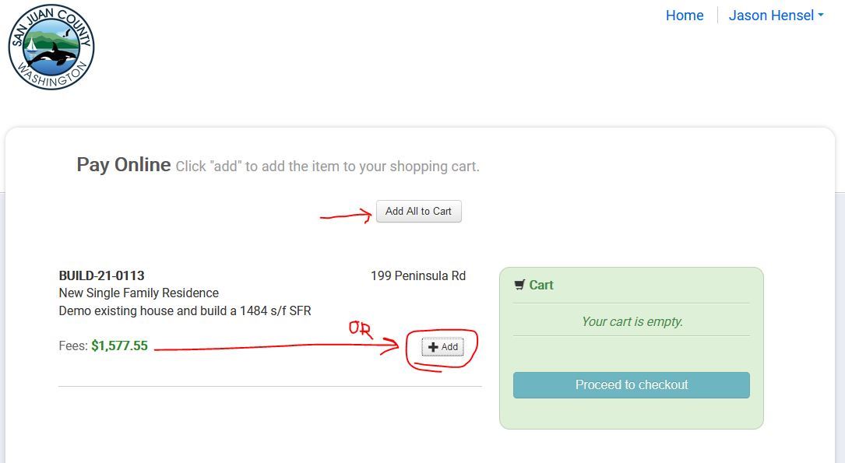The image size is (845, 463).
Task: Add permit BUILD-21-0113 using the Add button
Action: tap(443, 347)
